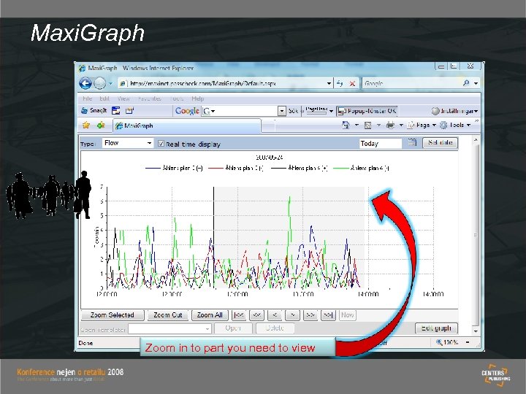Click the RSS feeds icon
Viewport: 526px width, 394px height.
[x=367, y=125]
